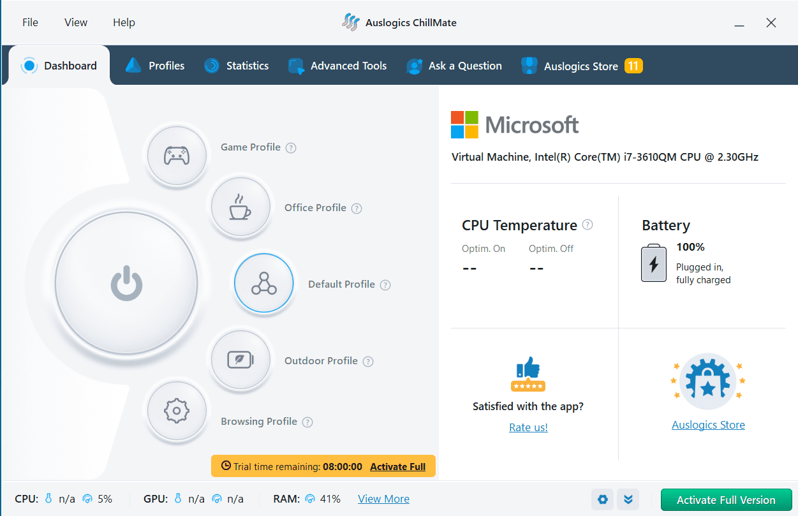Click the RAM usage gauge icon

tap(311, 499)
